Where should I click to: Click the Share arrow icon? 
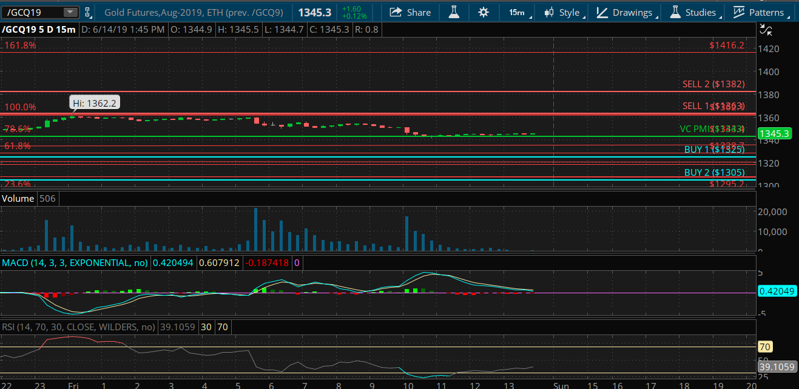click(x=396, y=12)
